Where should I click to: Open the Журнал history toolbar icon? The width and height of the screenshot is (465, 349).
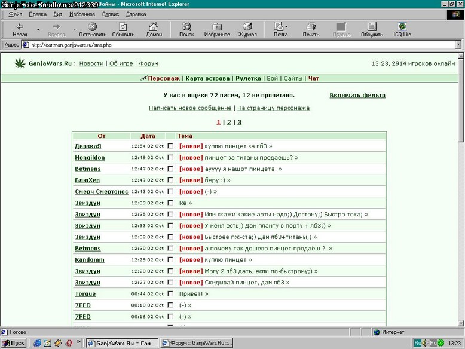point(247,30)
